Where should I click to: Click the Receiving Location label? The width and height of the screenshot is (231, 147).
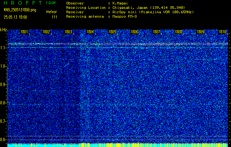pos(86,7)
